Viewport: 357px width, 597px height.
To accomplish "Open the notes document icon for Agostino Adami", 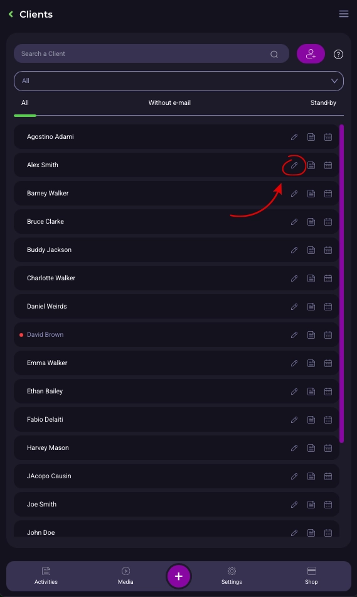I will click(311, 137).
